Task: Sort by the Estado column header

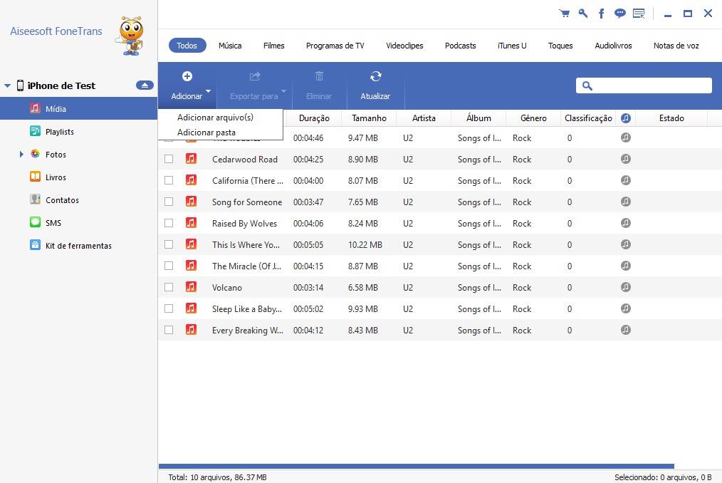Action: tap(671, 118)
